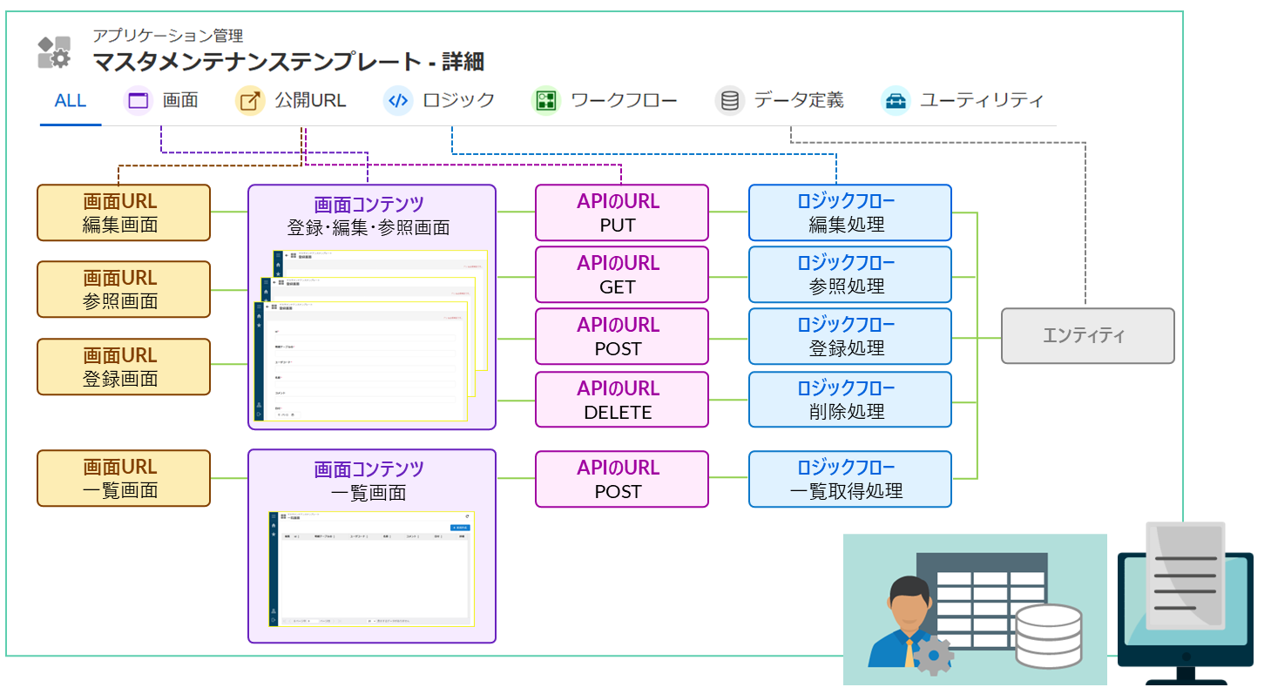Click the purple 画面 screen icon
The image size is (1271, 694).
[x=138, y=101]
